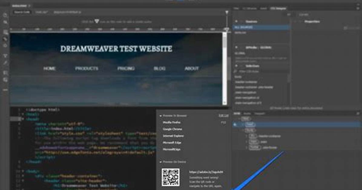Click PRODUCTS link in Live View page

[87, 69]
